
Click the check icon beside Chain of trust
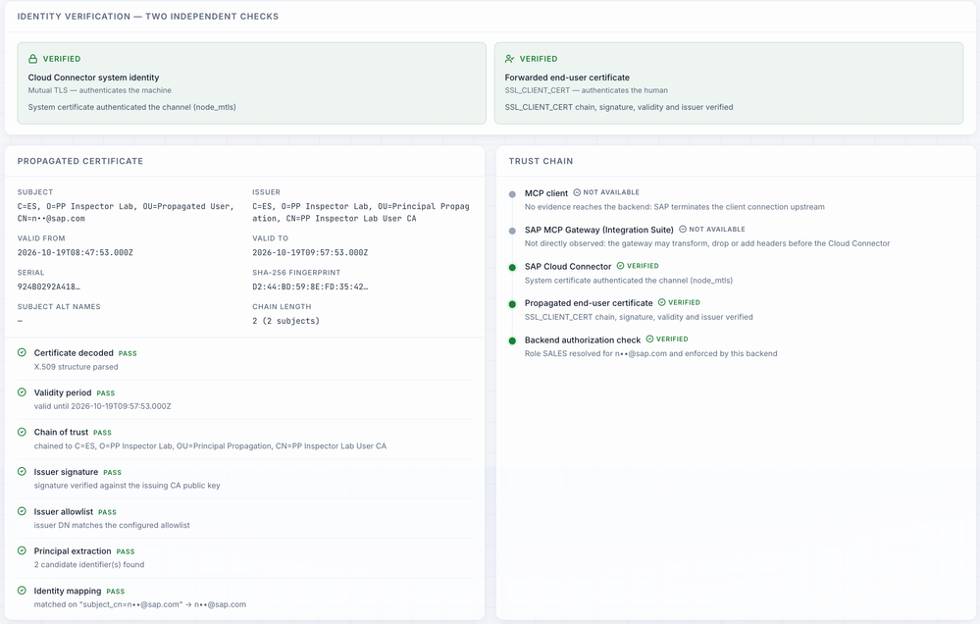(22, 432)
